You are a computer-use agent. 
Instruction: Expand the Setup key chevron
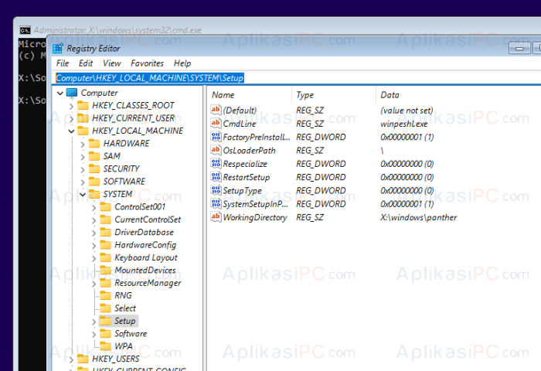click(94, 322)
